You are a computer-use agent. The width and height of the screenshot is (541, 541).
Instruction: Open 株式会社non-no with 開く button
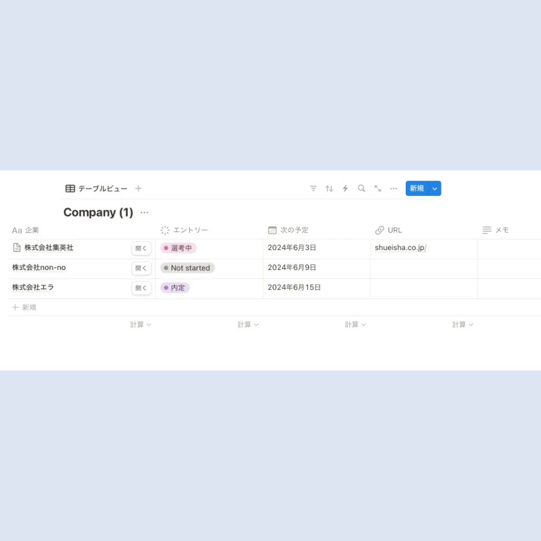pos(142,268)
